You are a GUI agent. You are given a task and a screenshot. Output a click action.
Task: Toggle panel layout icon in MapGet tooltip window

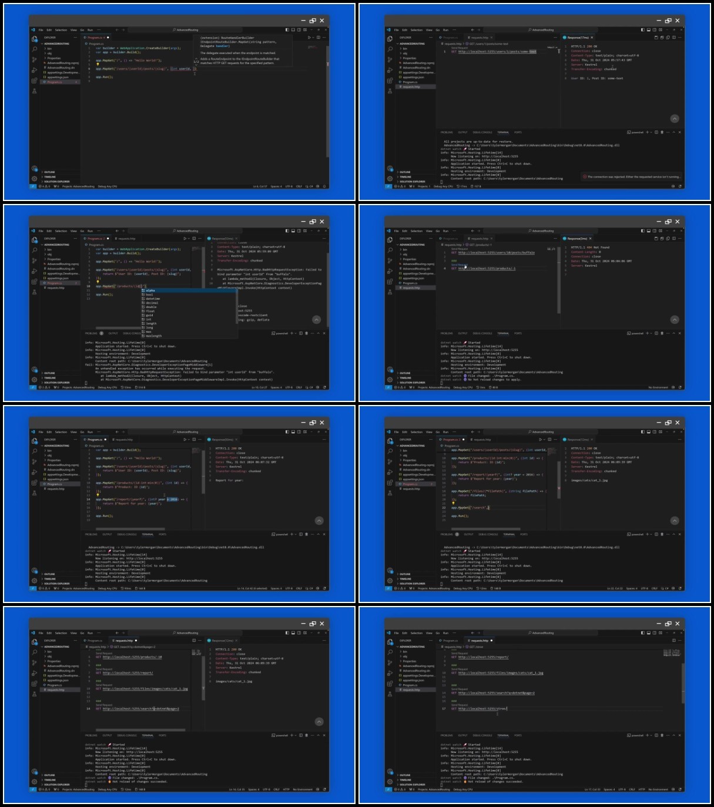(x=293, y=30)
